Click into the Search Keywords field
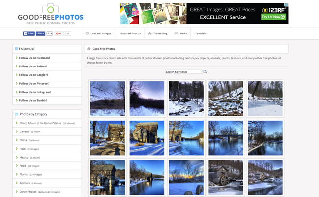The image size is (319, 197). 184,72
